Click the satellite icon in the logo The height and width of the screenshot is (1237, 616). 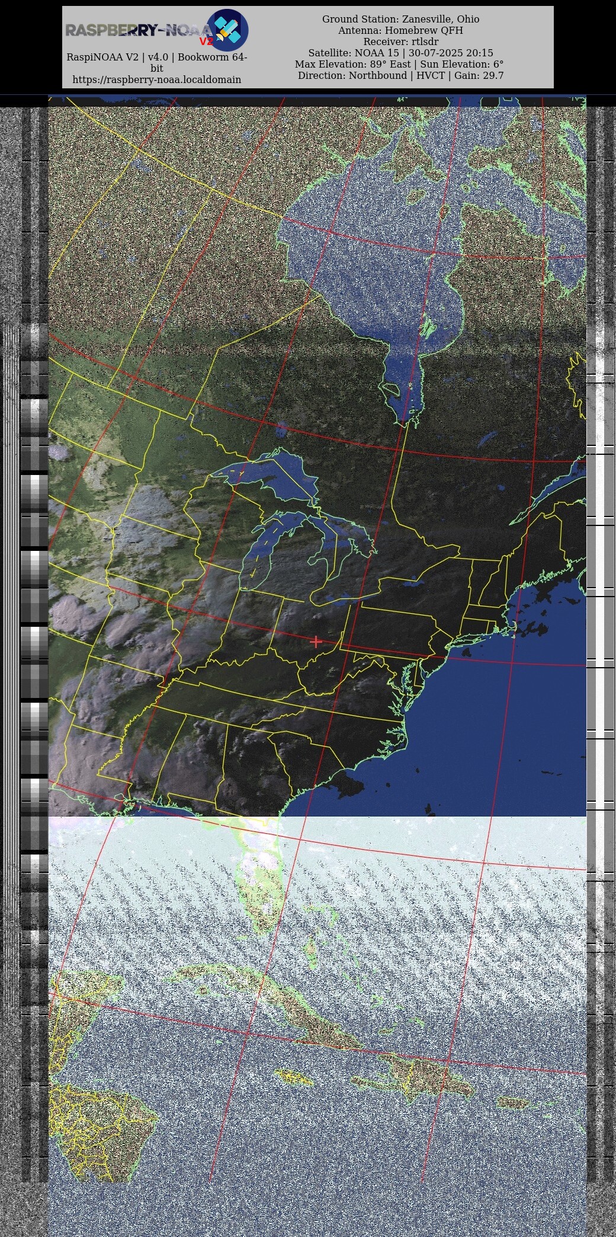[x=227, y=30]
